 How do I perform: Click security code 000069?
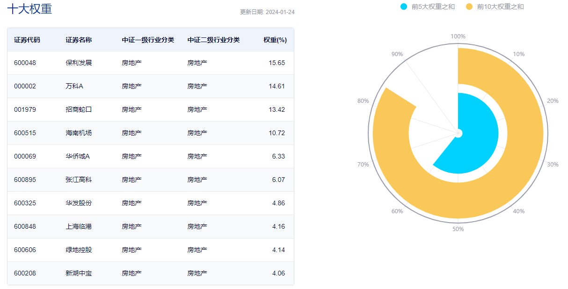pos(25,156)
